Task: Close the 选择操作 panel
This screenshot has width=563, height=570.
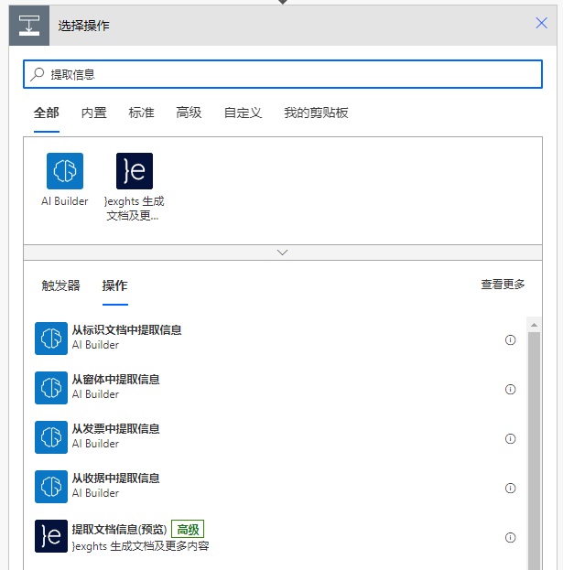Action: tap(542, 23)
